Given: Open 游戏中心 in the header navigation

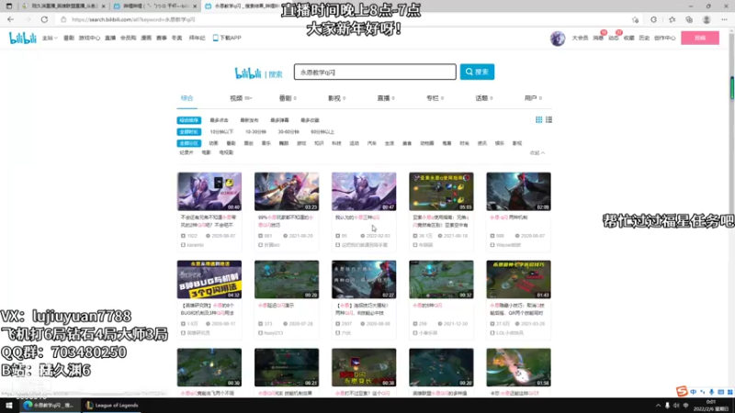Looking at the screenshot, I should tap(89, 38).
